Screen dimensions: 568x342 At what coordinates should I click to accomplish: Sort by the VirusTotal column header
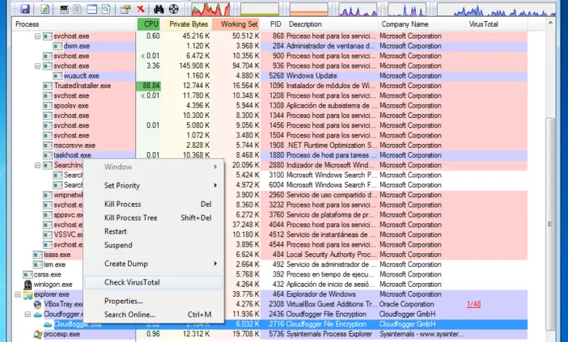(497, 24)
